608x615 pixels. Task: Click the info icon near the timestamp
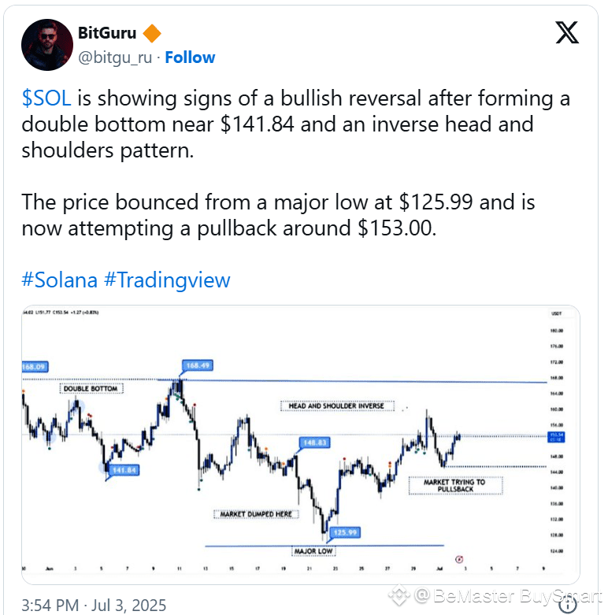coord(567,604)
